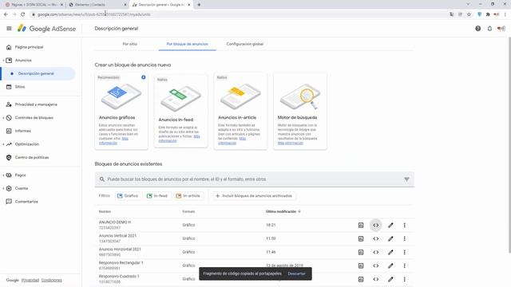Dismiss the copied-to-clipboard toast with Descartar
511x287 pixels.
pos(296,273)
